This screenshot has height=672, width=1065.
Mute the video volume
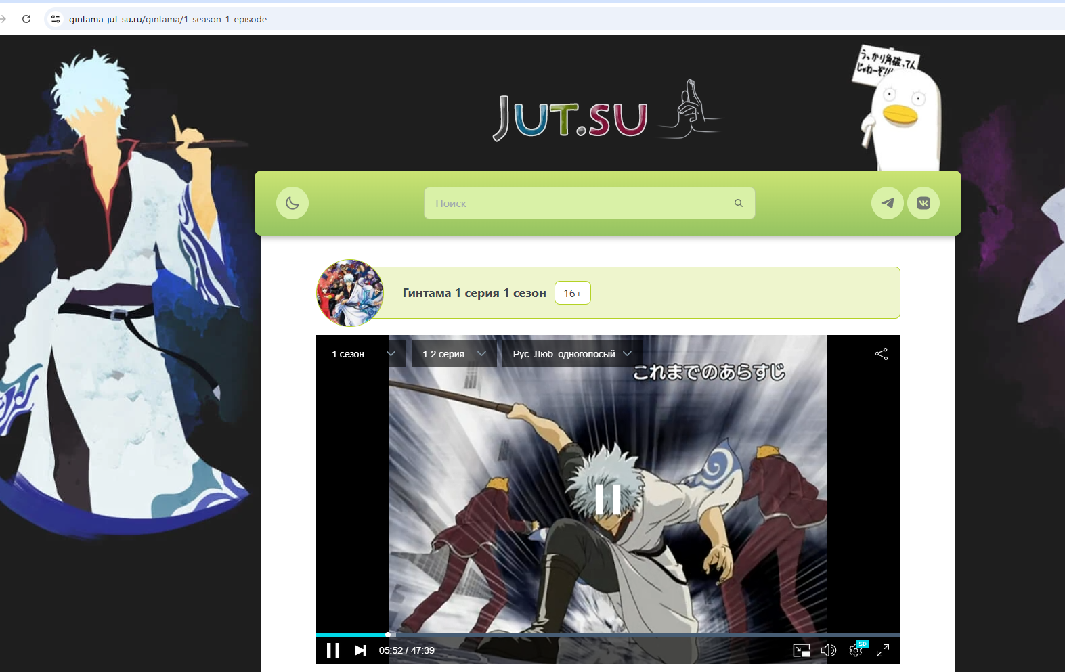pos(828,650)
